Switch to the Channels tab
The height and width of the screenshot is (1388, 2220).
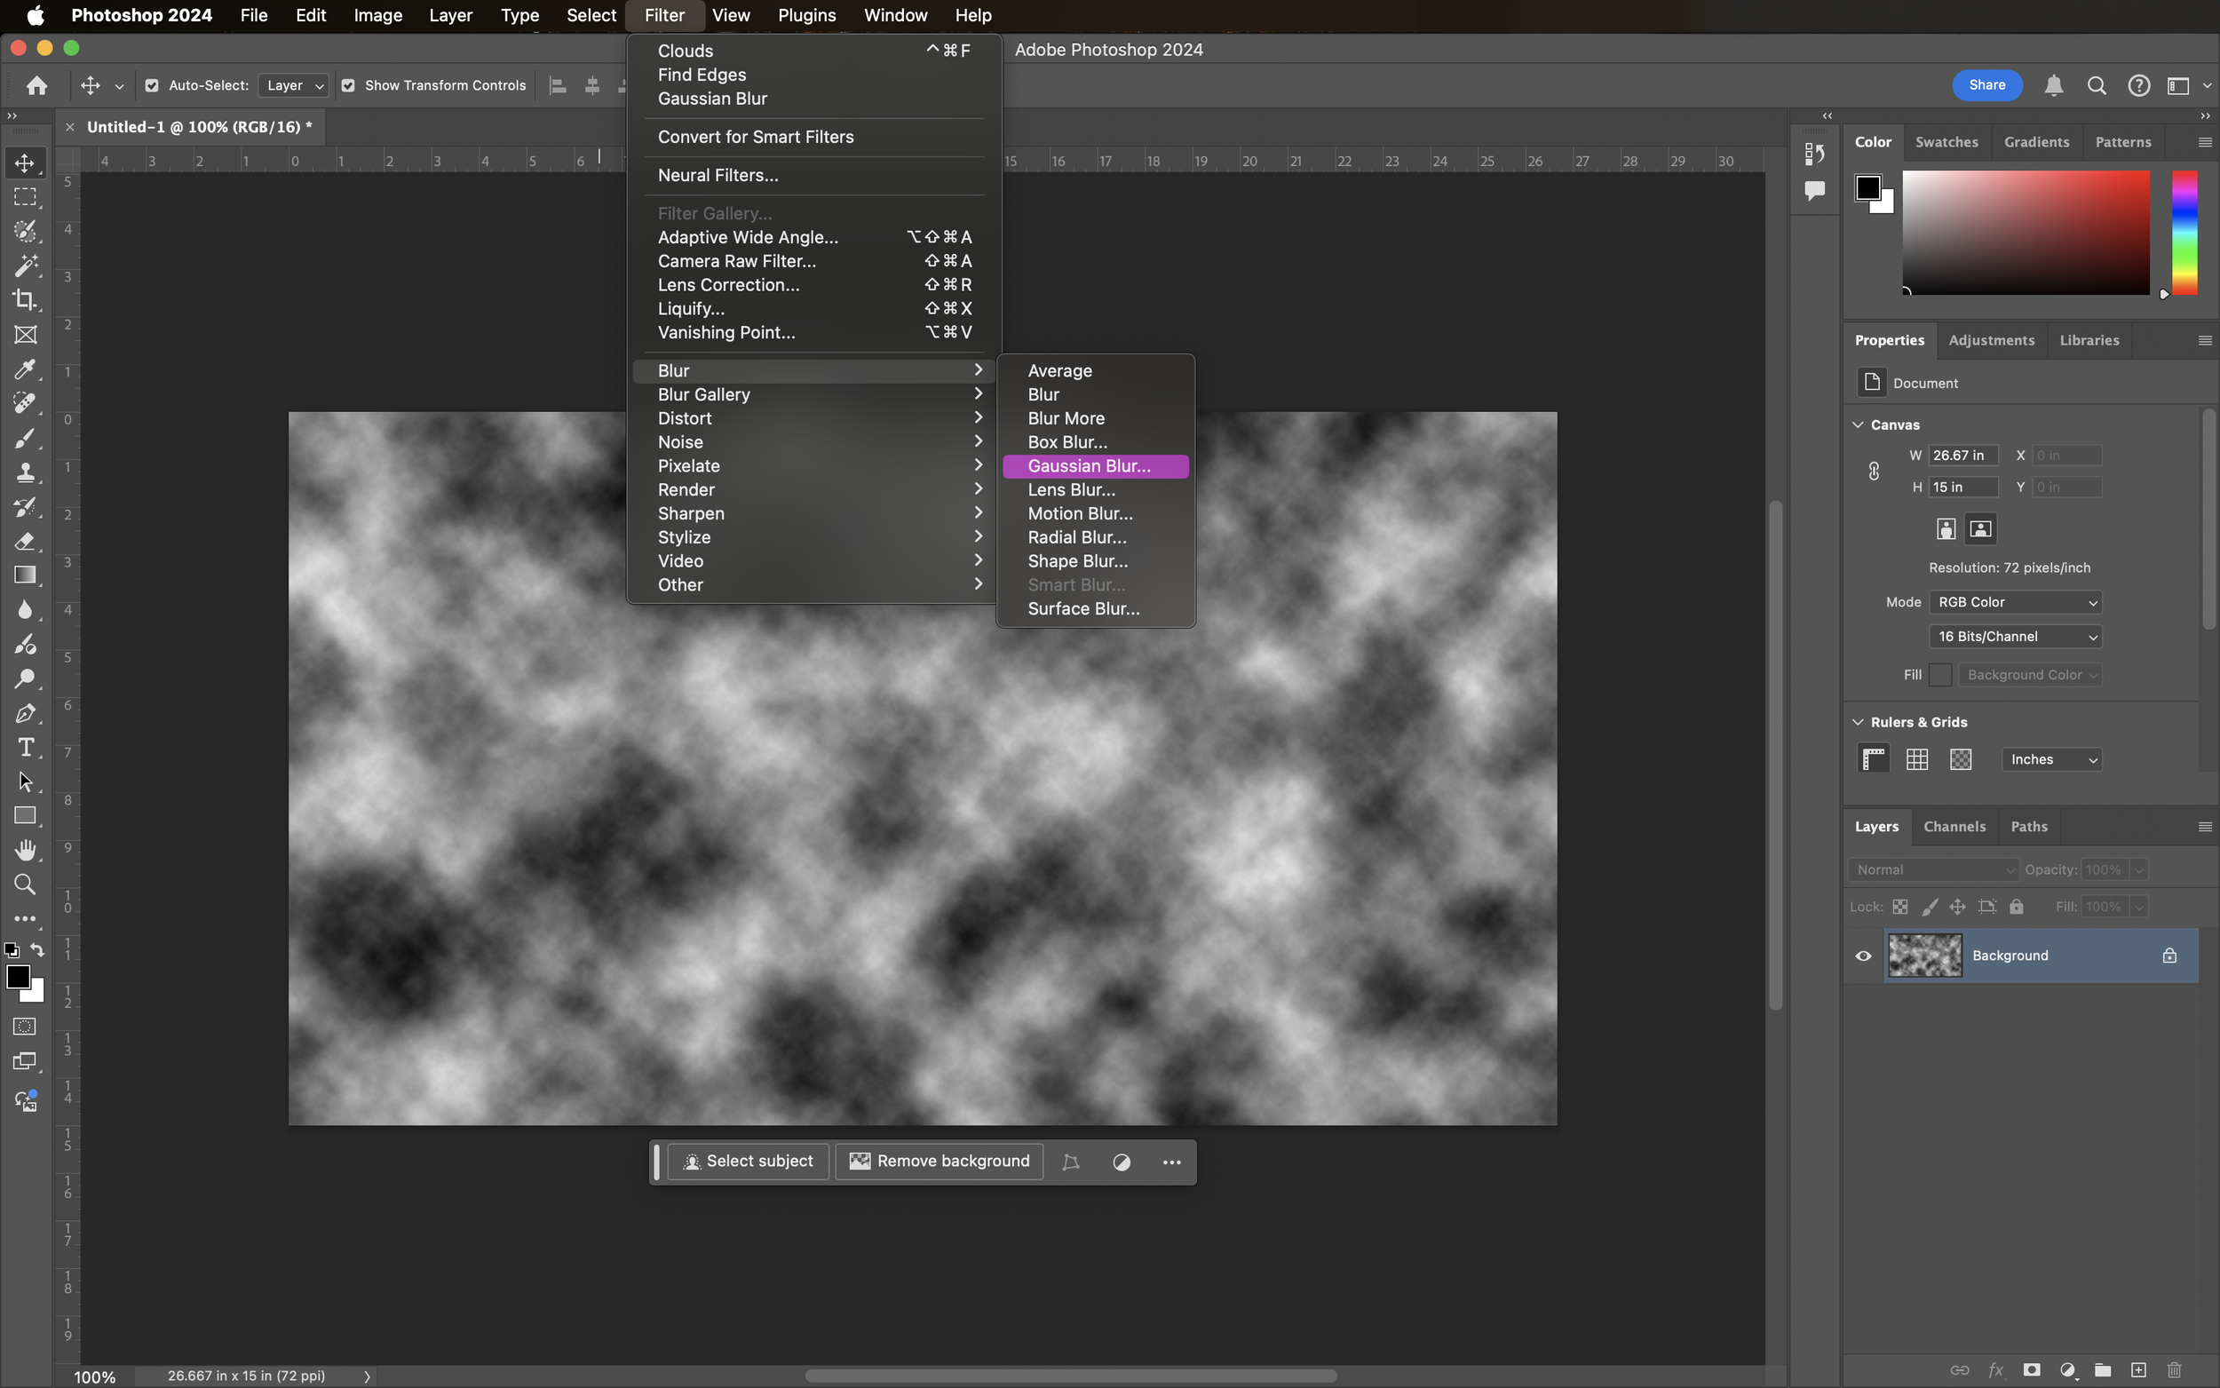tap(1954, 826)
